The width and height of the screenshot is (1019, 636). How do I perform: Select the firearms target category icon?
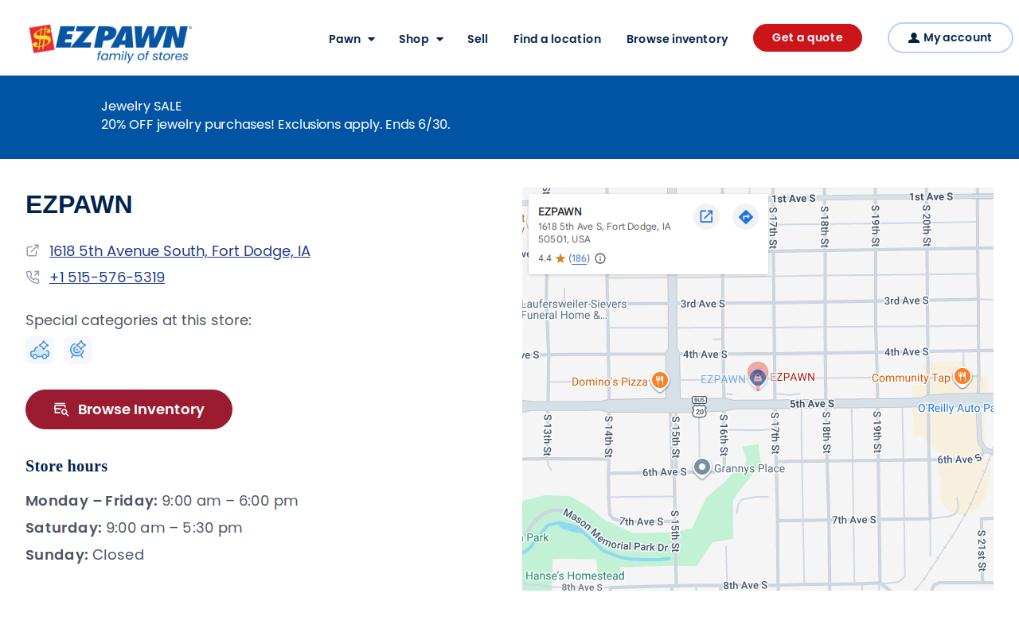[x=78, y=350]
